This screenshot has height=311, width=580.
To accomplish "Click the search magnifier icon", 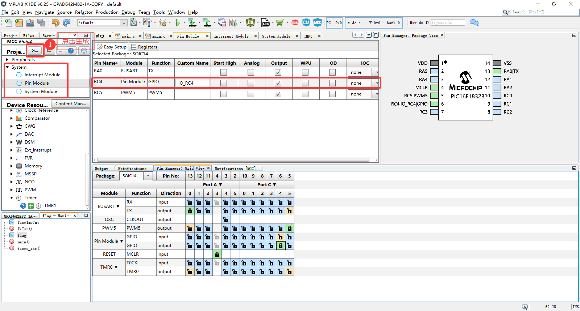I will pos(506,12).
